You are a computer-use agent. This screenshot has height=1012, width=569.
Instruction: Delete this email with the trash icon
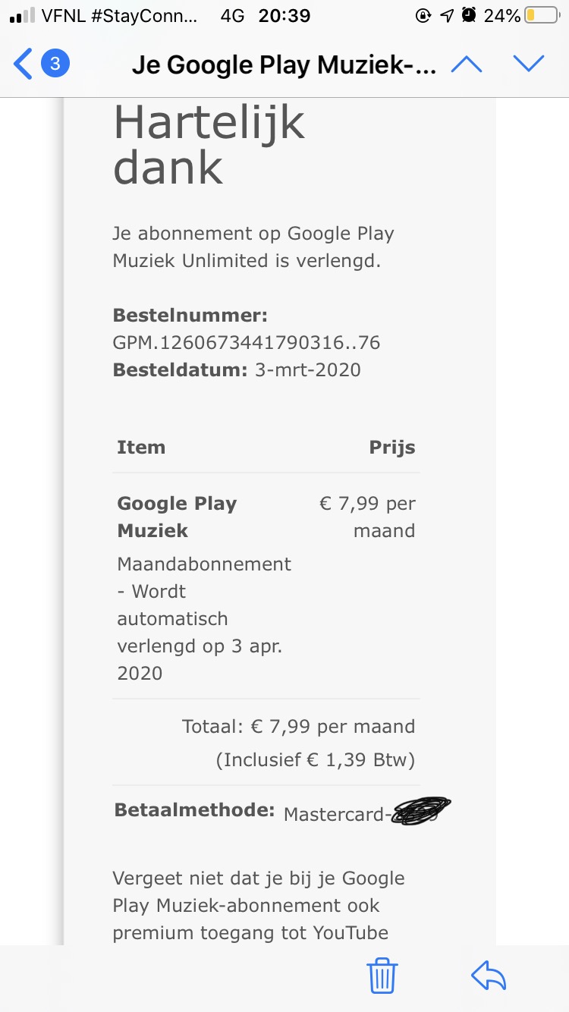click(x=382, y=976)
